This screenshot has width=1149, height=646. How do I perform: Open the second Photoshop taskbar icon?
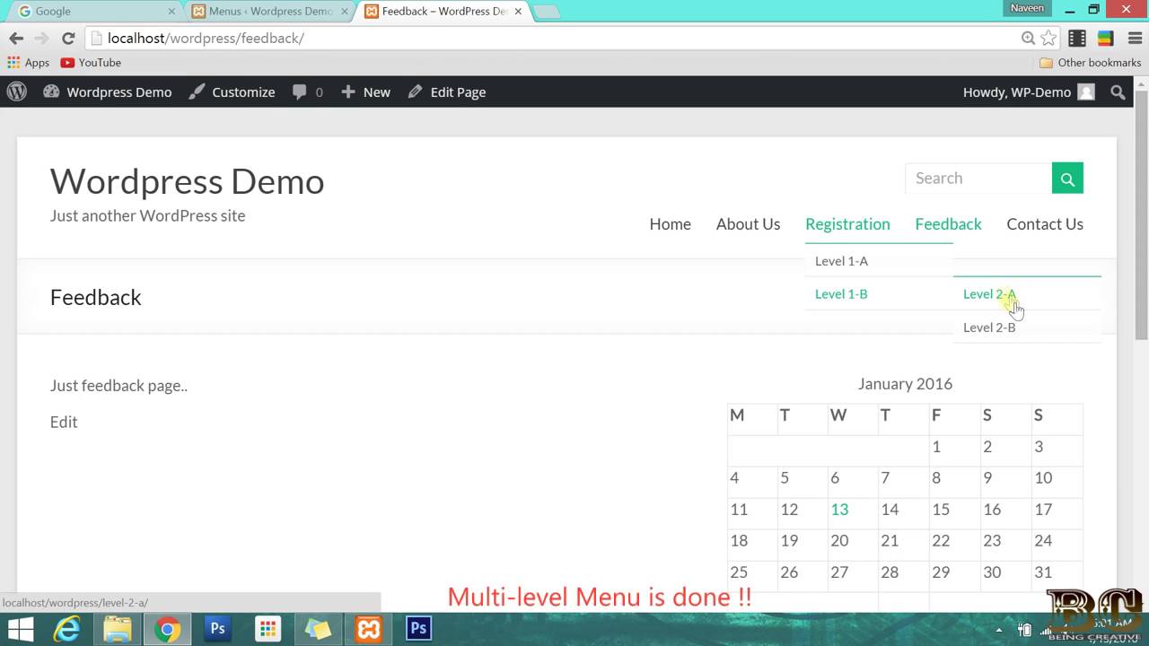point(418,629)
